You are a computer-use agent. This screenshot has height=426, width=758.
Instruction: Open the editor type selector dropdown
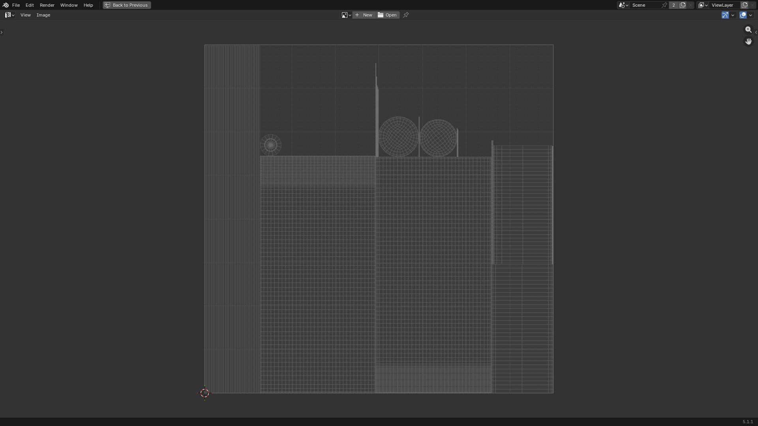tap(10, 15)
